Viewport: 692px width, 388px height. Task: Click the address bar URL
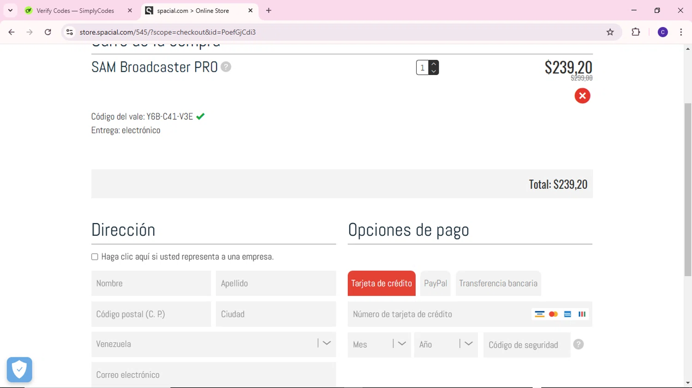167,32
